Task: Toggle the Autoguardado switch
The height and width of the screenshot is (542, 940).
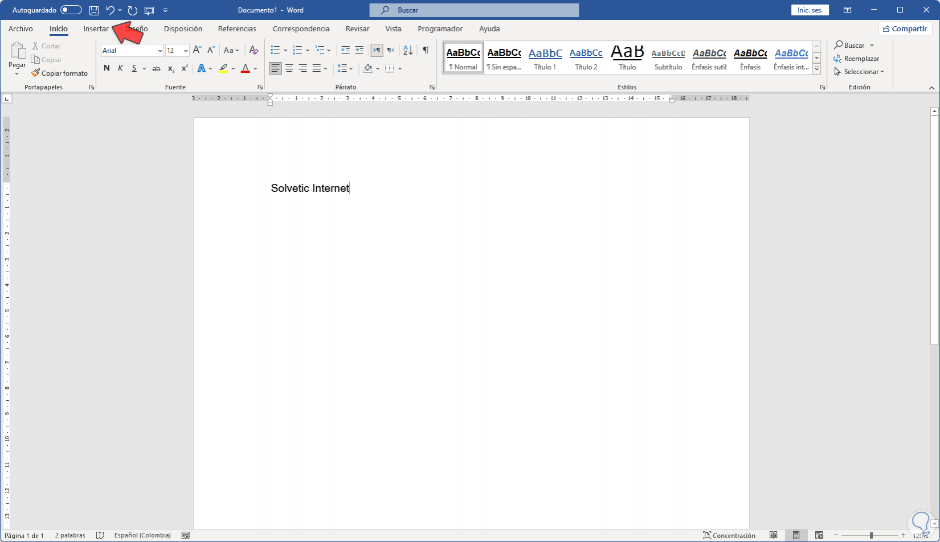Action: click(x=71, y=10)
